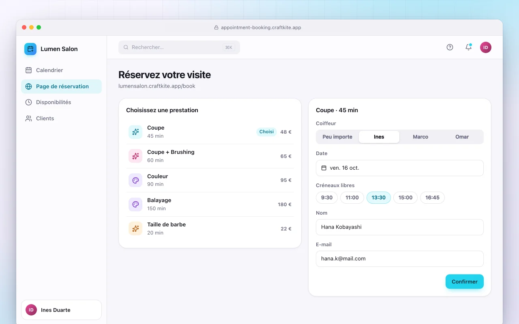Click the E-mail input field
519x324 pixels.
point(400,259)
